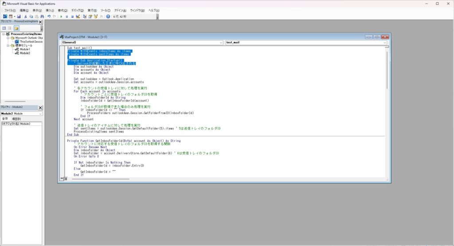Toggle Design Mode icon in the toolbar
The height and width of the screenshot is (246, 454).
click(78, 16)
